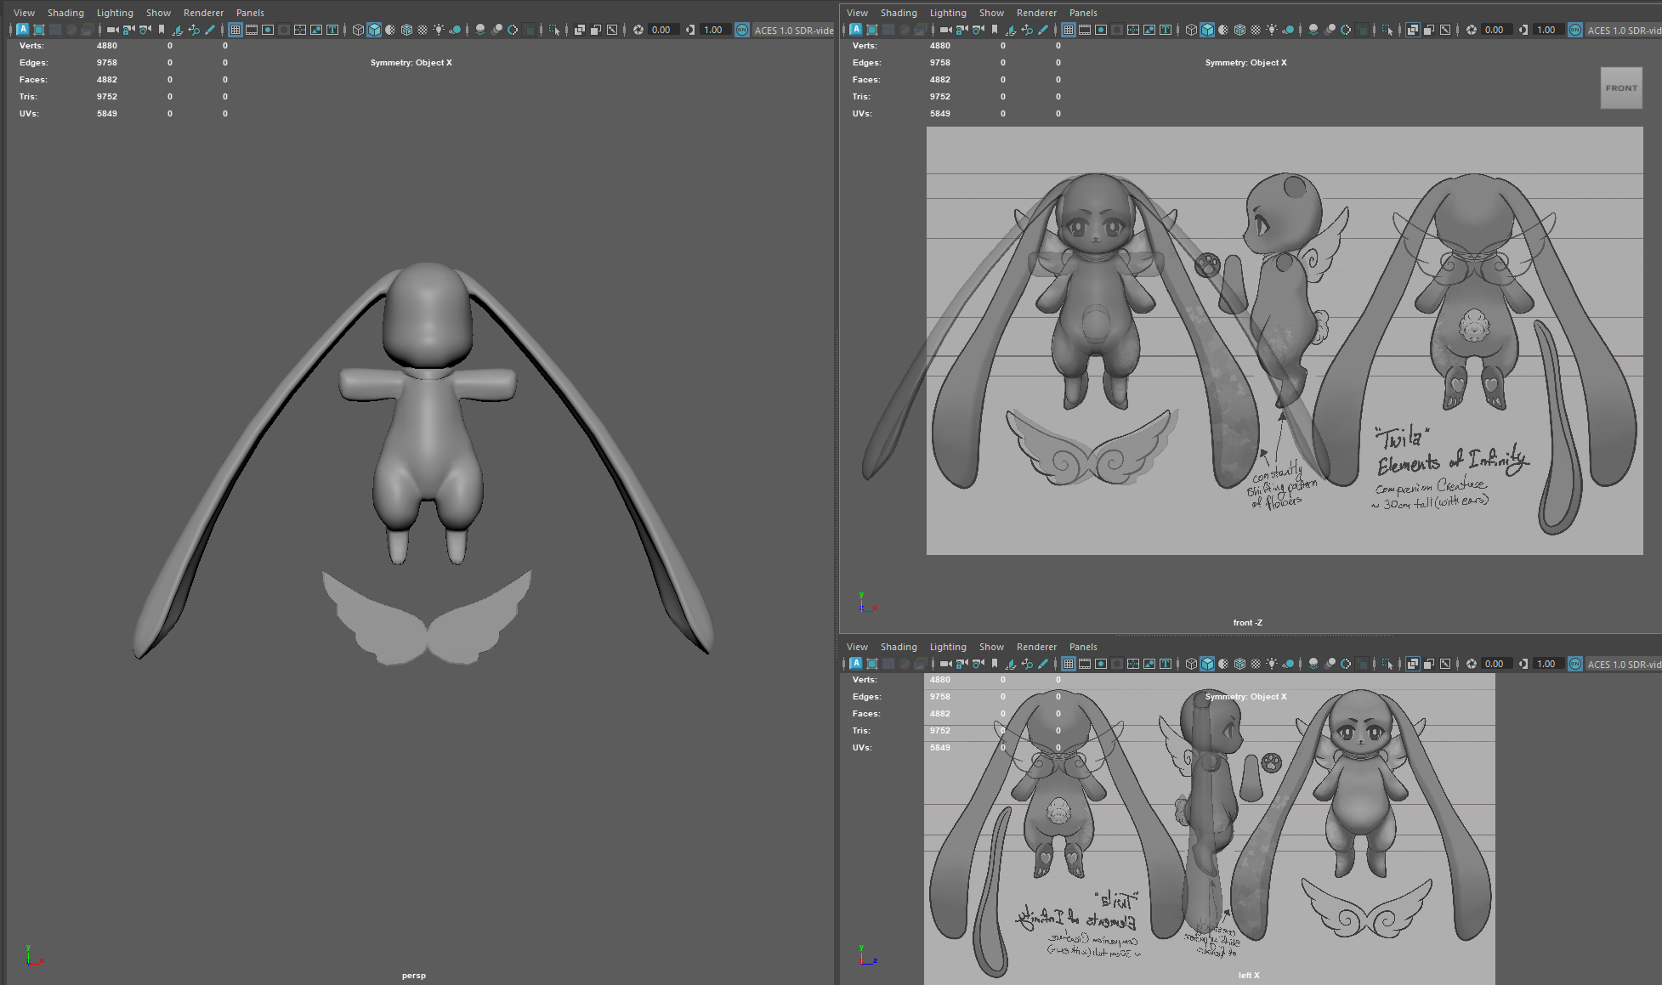Toggle ACES view transform ON button in persp panel
Screen dimensions: 1662x985
742,30
